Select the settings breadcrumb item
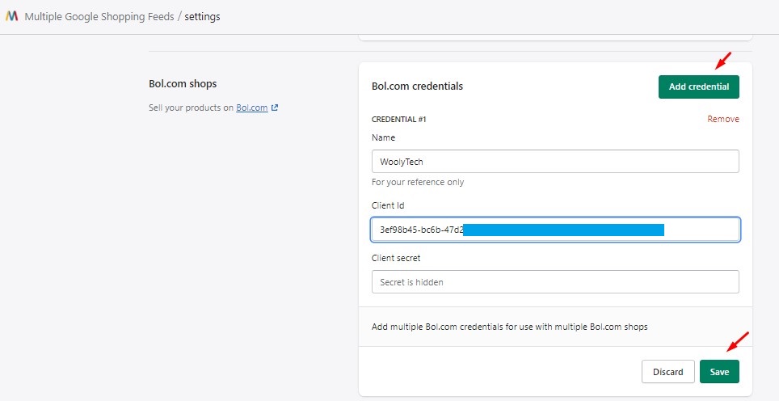Viewport: 779px width, 401px height. [x=202, y=16]
